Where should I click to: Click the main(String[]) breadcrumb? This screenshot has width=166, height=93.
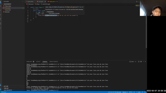click(46, 4)
